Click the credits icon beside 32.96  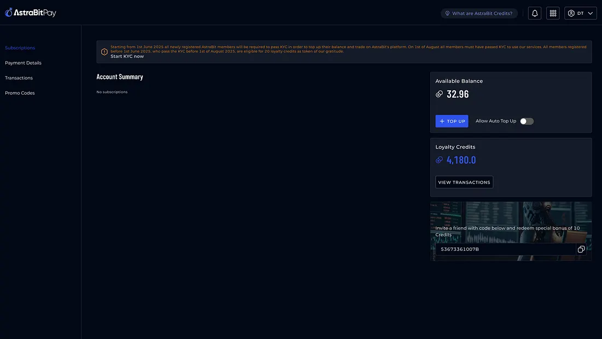click(x=439, y=94)
